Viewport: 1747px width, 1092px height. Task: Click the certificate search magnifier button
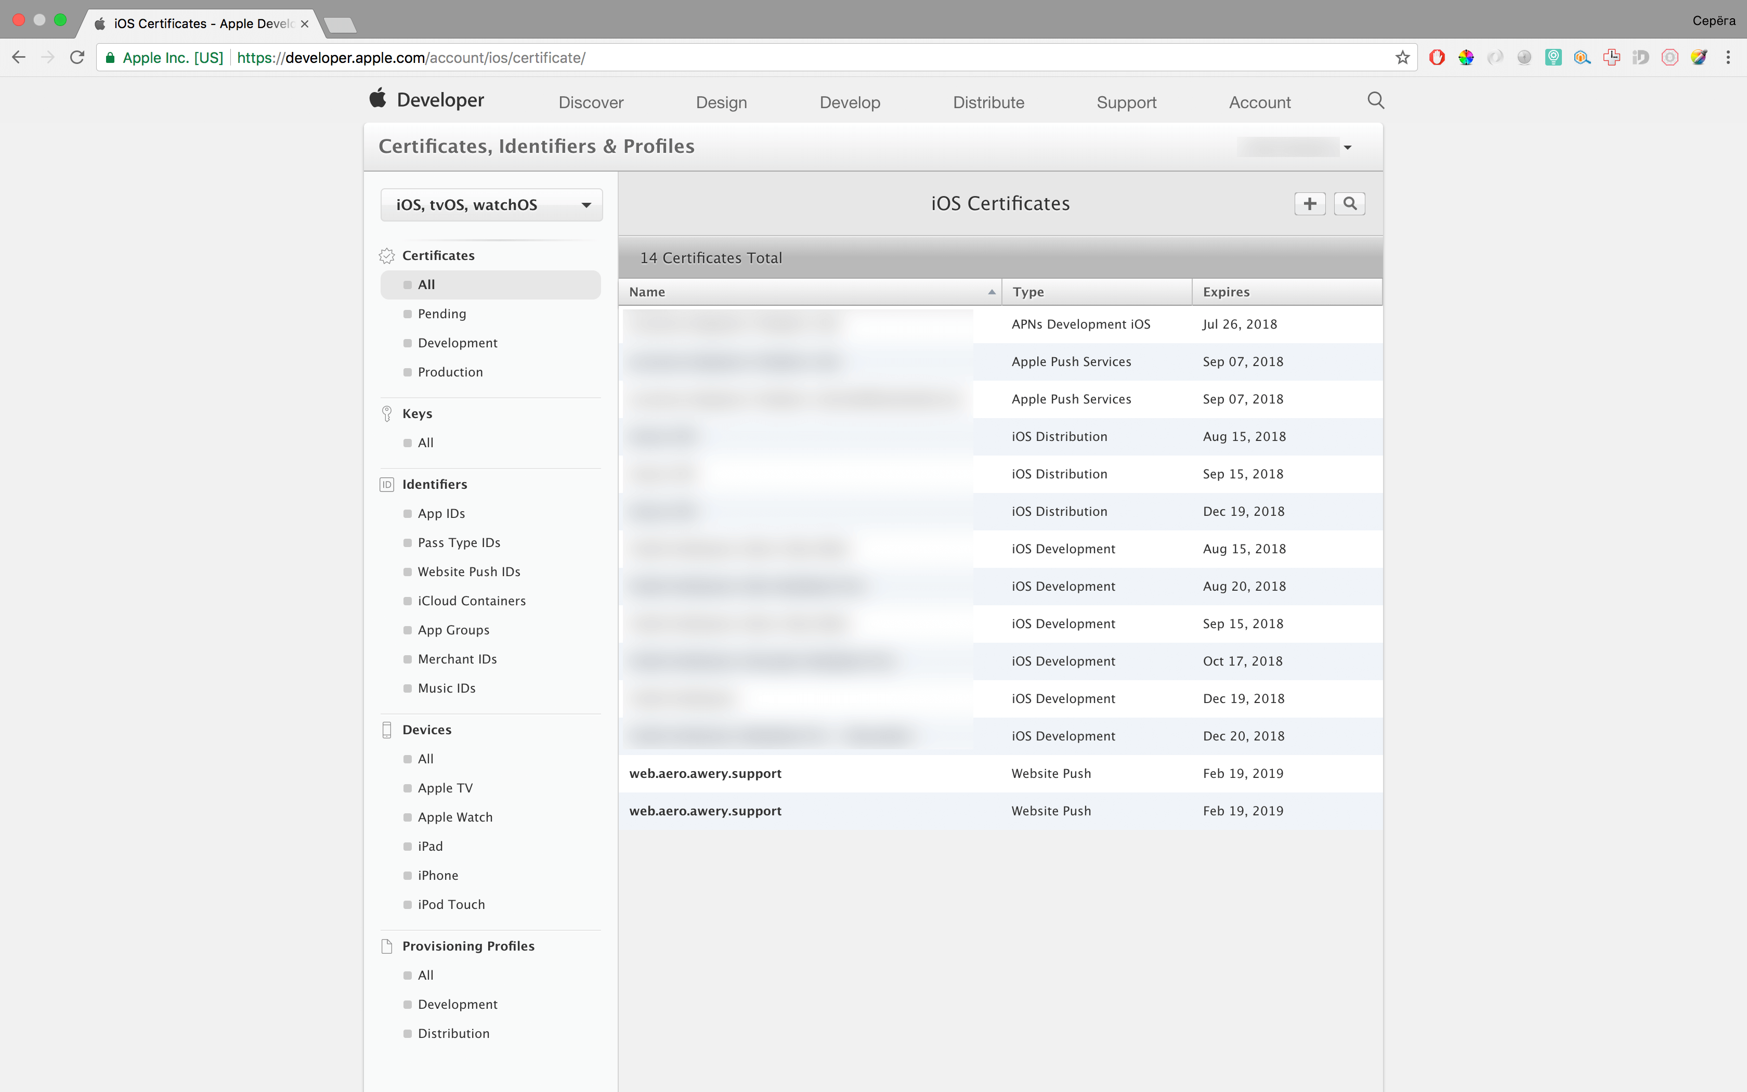point(1349,204)
